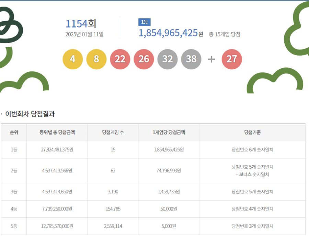Screen dimensions: 309x236
Task: Select the bonus ball numbered 27
Action: tap(232, 59)
